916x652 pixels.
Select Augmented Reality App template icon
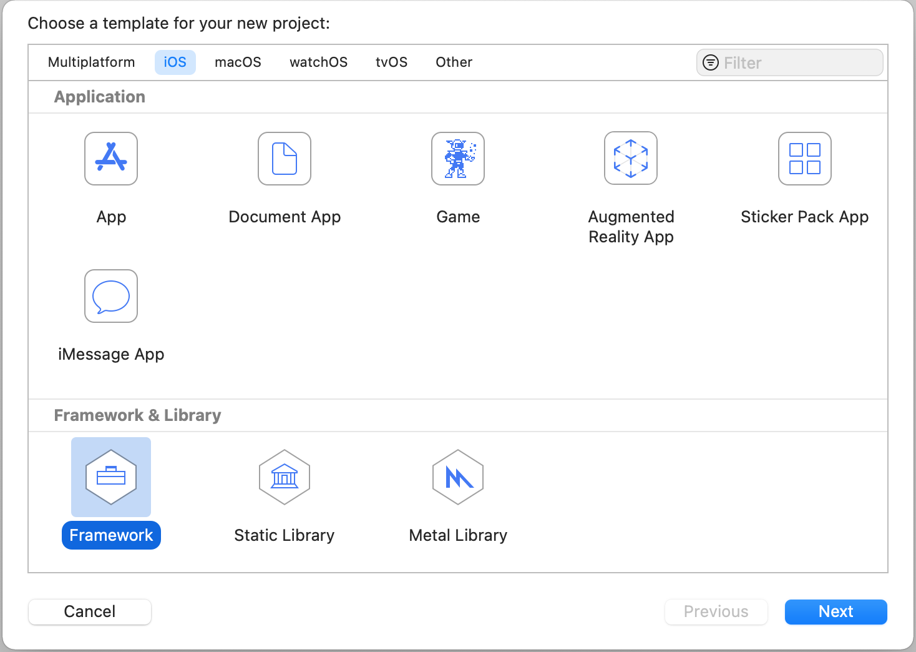pyautogui.click(x=631, y=158)
